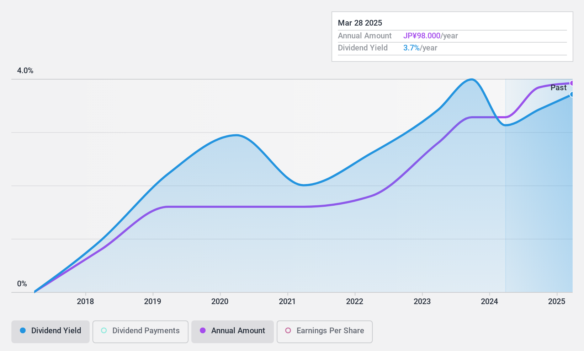Click the 2023 x-axis label
The image size is (584, 351).
click(422, 302)
